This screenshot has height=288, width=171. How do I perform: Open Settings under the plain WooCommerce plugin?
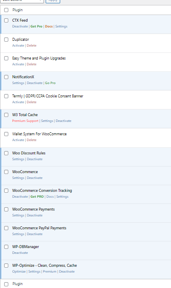18,178
